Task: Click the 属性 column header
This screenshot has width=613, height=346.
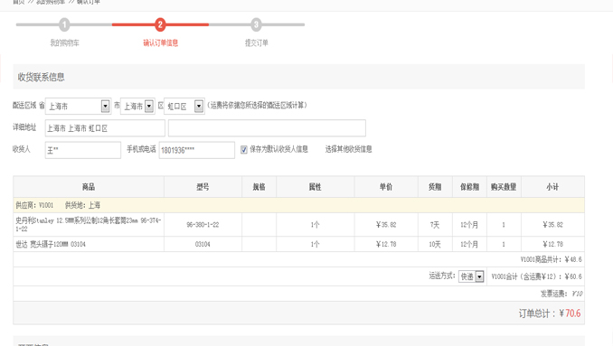Action: coord(316,187)
